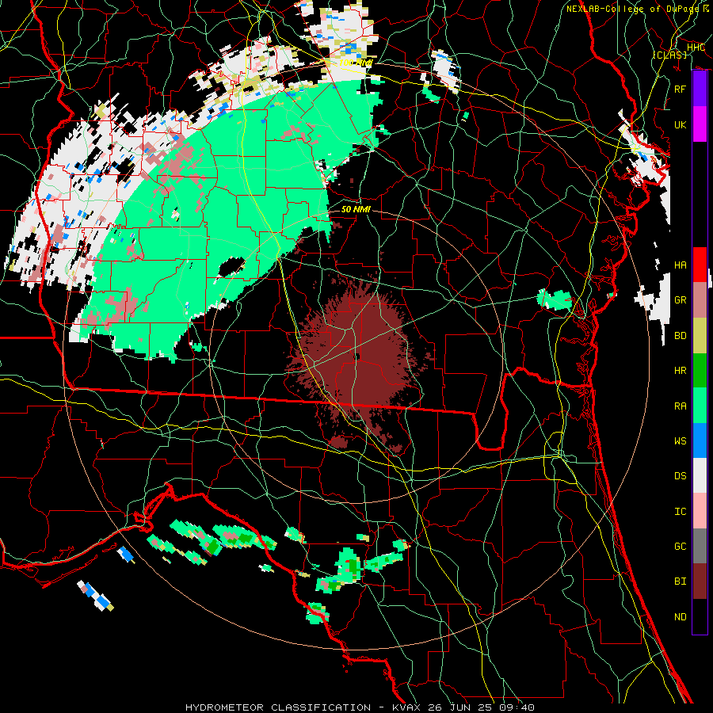Screen dimensions: 713x713
Task: Select the dusty-pink GR legend swatch
Action: pyautogui.click(x=700, y=300)
